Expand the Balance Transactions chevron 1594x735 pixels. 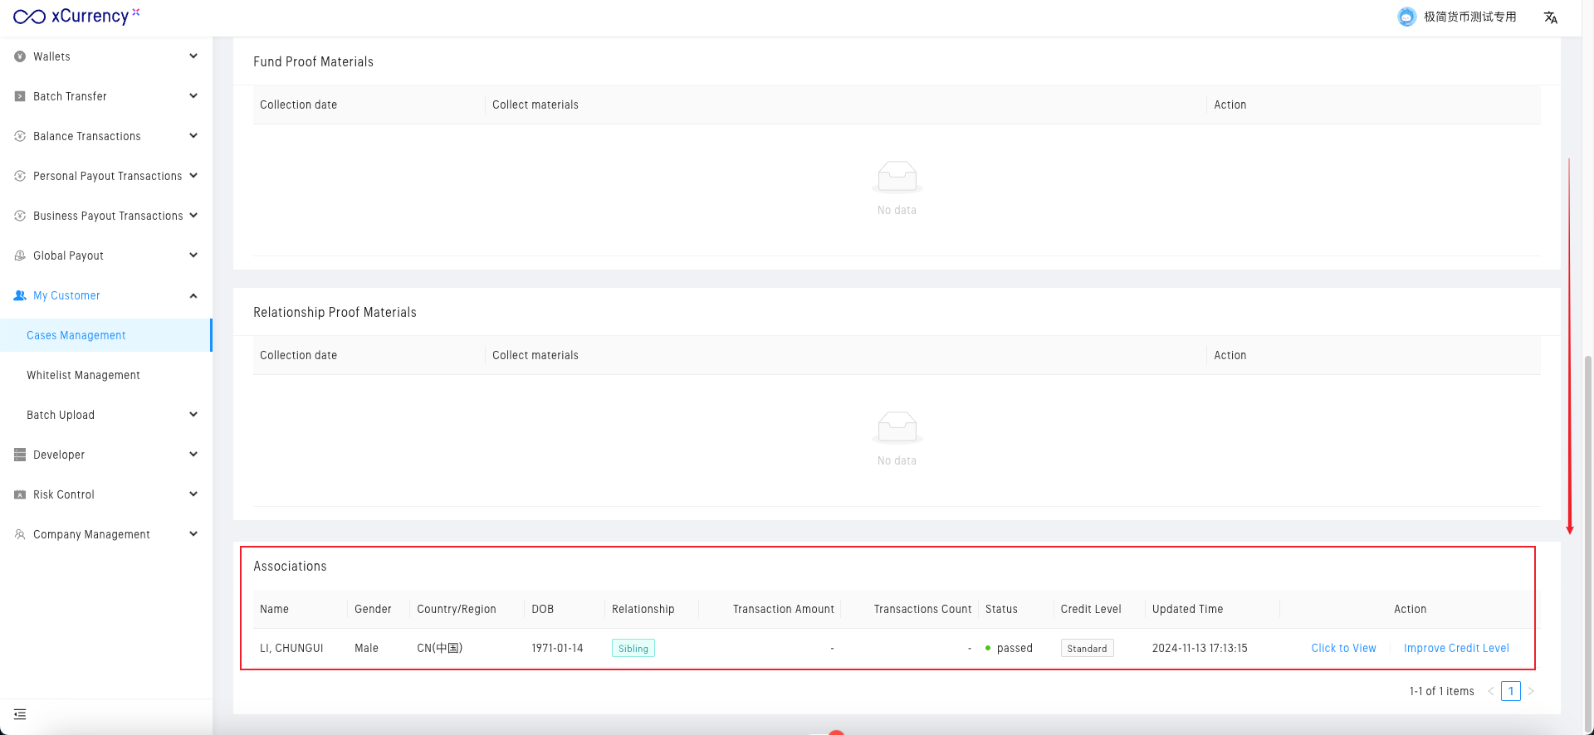point(193,136)
